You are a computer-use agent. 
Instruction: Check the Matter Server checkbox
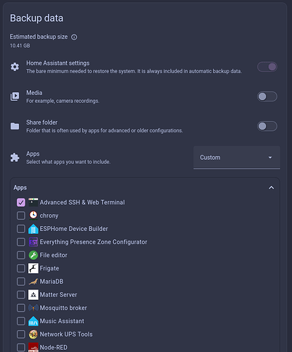coord(21,295)
